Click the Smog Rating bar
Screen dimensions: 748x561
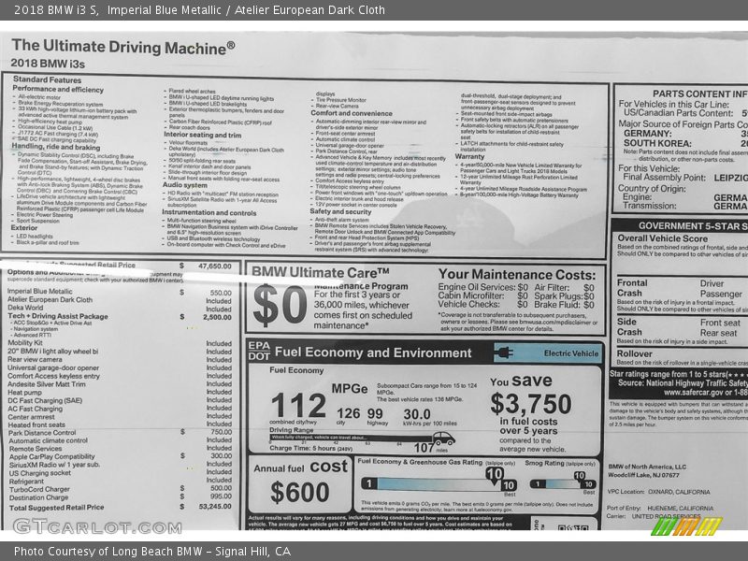click(563, 483)
